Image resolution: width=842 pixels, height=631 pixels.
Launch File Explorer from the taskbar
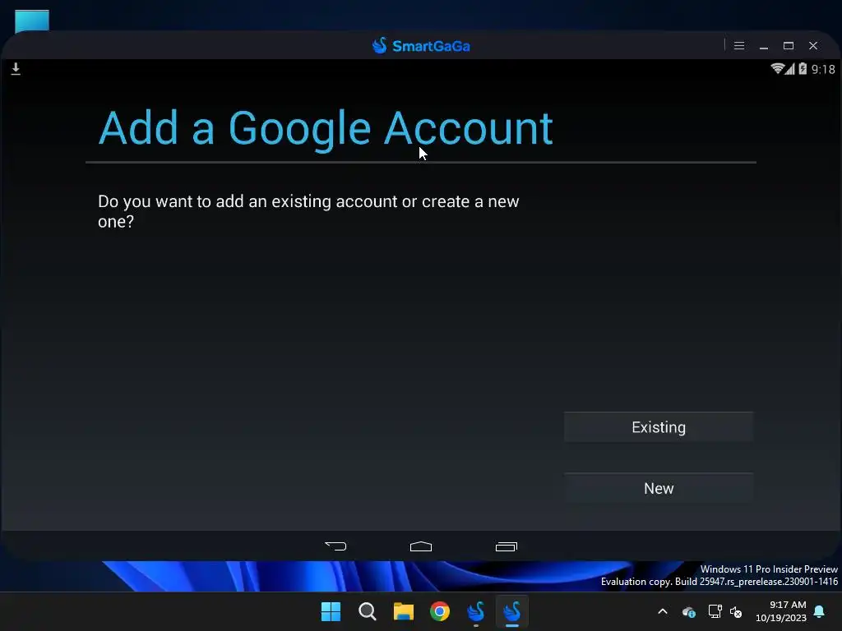tap(403, 611)
